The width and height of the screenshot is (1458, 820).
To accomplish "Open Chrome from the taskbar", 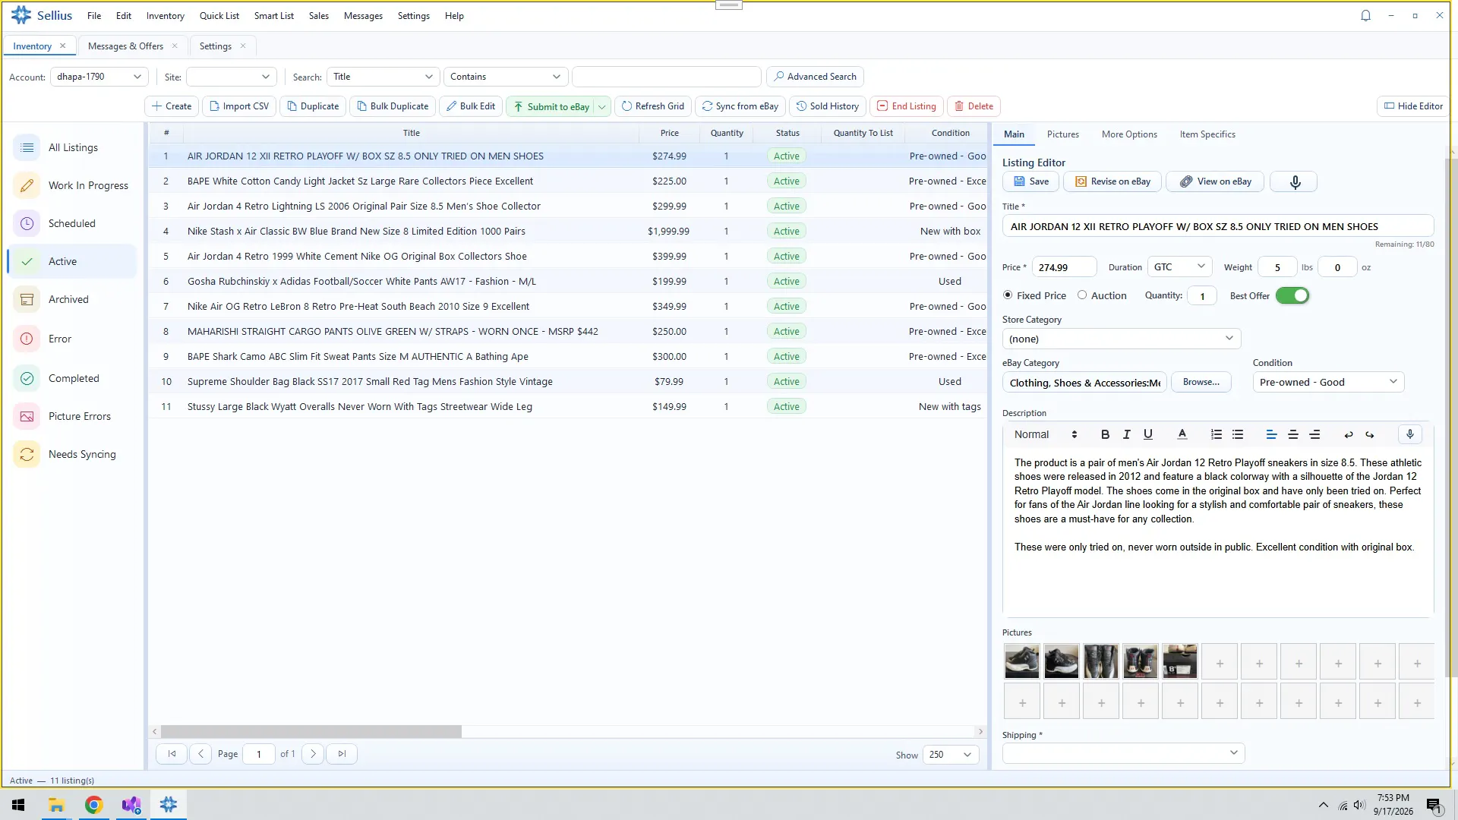I will point(93,805).
